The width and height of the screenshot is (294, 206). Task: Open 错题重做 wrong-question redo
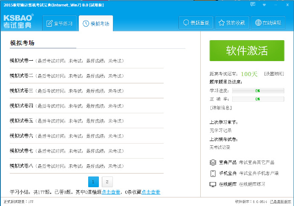coord(196,23)
